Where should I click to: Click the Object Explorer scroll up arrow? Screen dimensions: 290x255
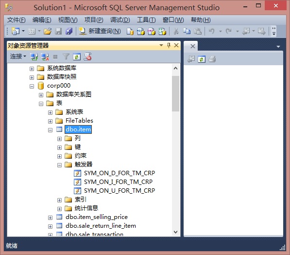tap(175, 69)
